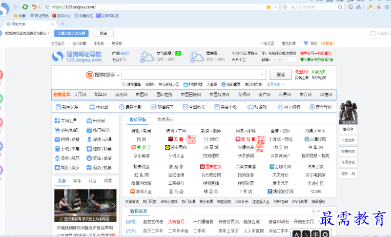The image size is (391, 237).
Task: Click the shopping basket icon in category bar
Action: [280, 107]
